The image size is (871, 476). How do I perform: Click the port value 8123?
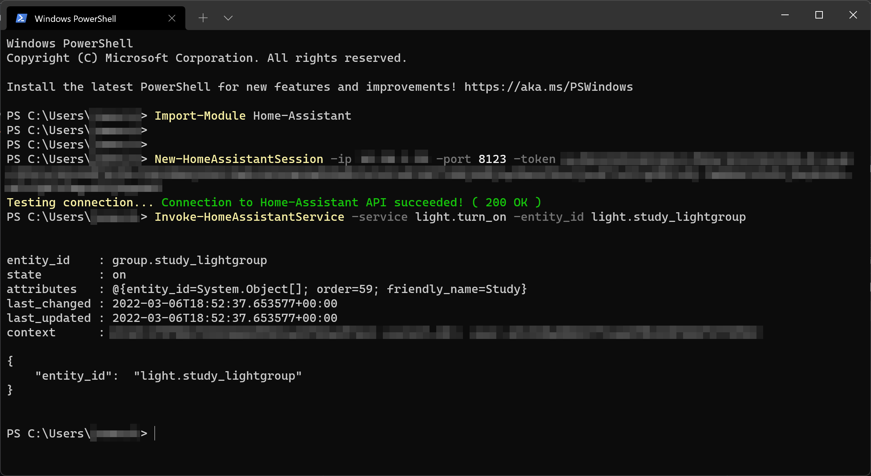point(492,159)
